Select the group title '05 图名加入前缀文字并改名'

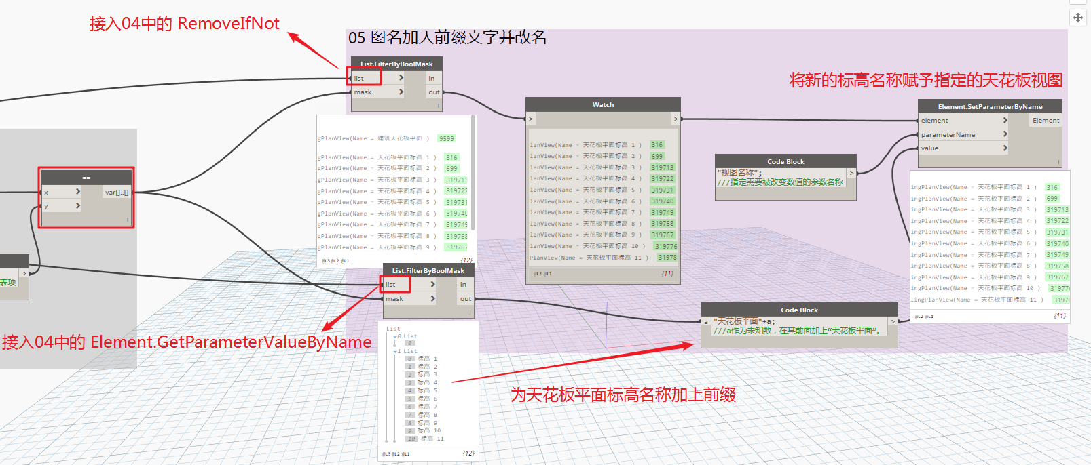(447, 37)
